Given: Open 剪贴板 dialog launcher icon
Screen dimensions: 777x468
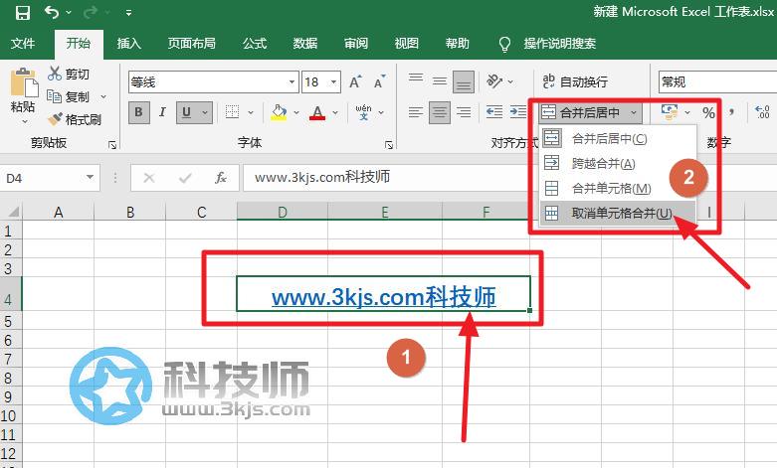Looking at the screenshot, I should point(112,145).
